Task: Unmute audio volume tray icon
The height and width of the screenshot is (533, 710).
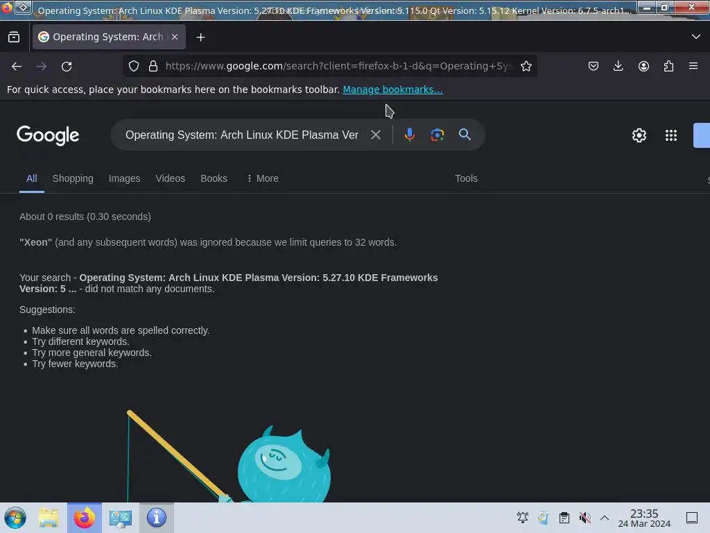Action: (x=585, y=518)
